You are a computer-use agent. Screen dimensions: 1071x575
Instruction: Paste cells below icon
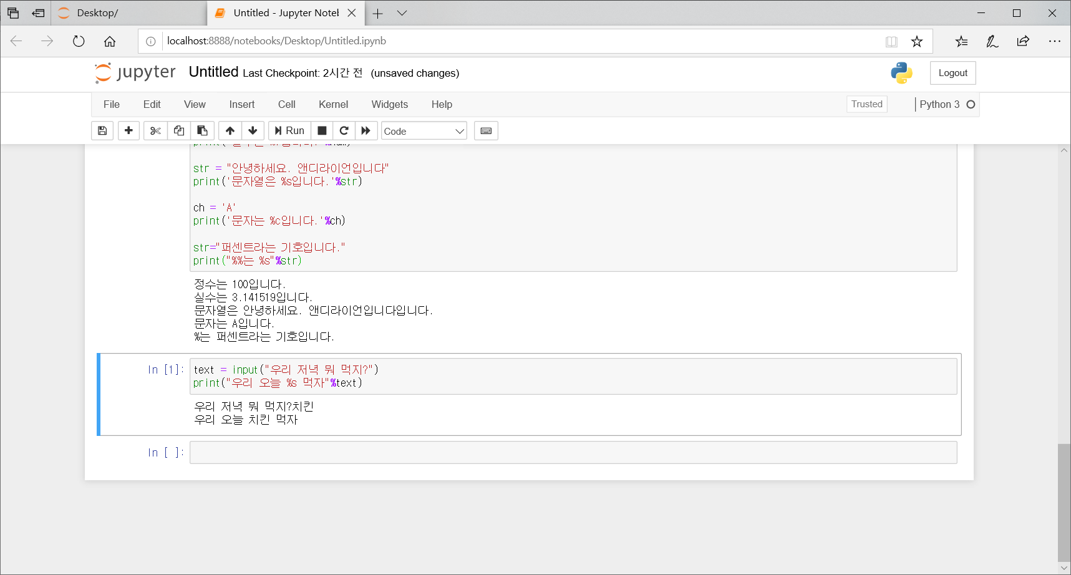pyautogui.click(x=203, y=130)
